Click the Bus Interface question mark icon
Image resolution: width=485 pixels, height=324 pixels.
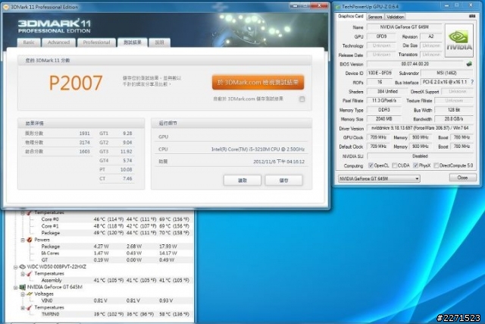click(472, 82)
